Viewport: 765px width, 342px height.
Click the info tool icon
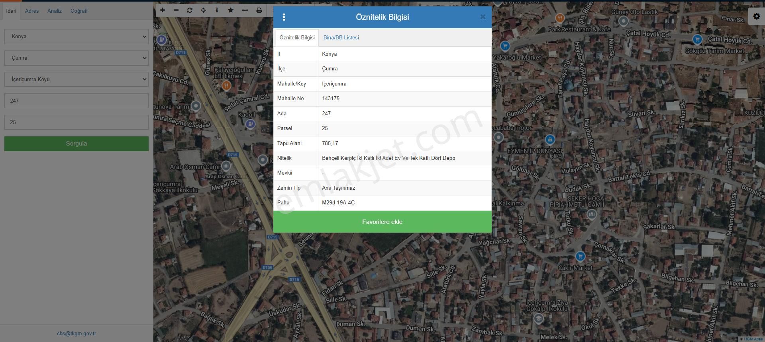point(217,10)
